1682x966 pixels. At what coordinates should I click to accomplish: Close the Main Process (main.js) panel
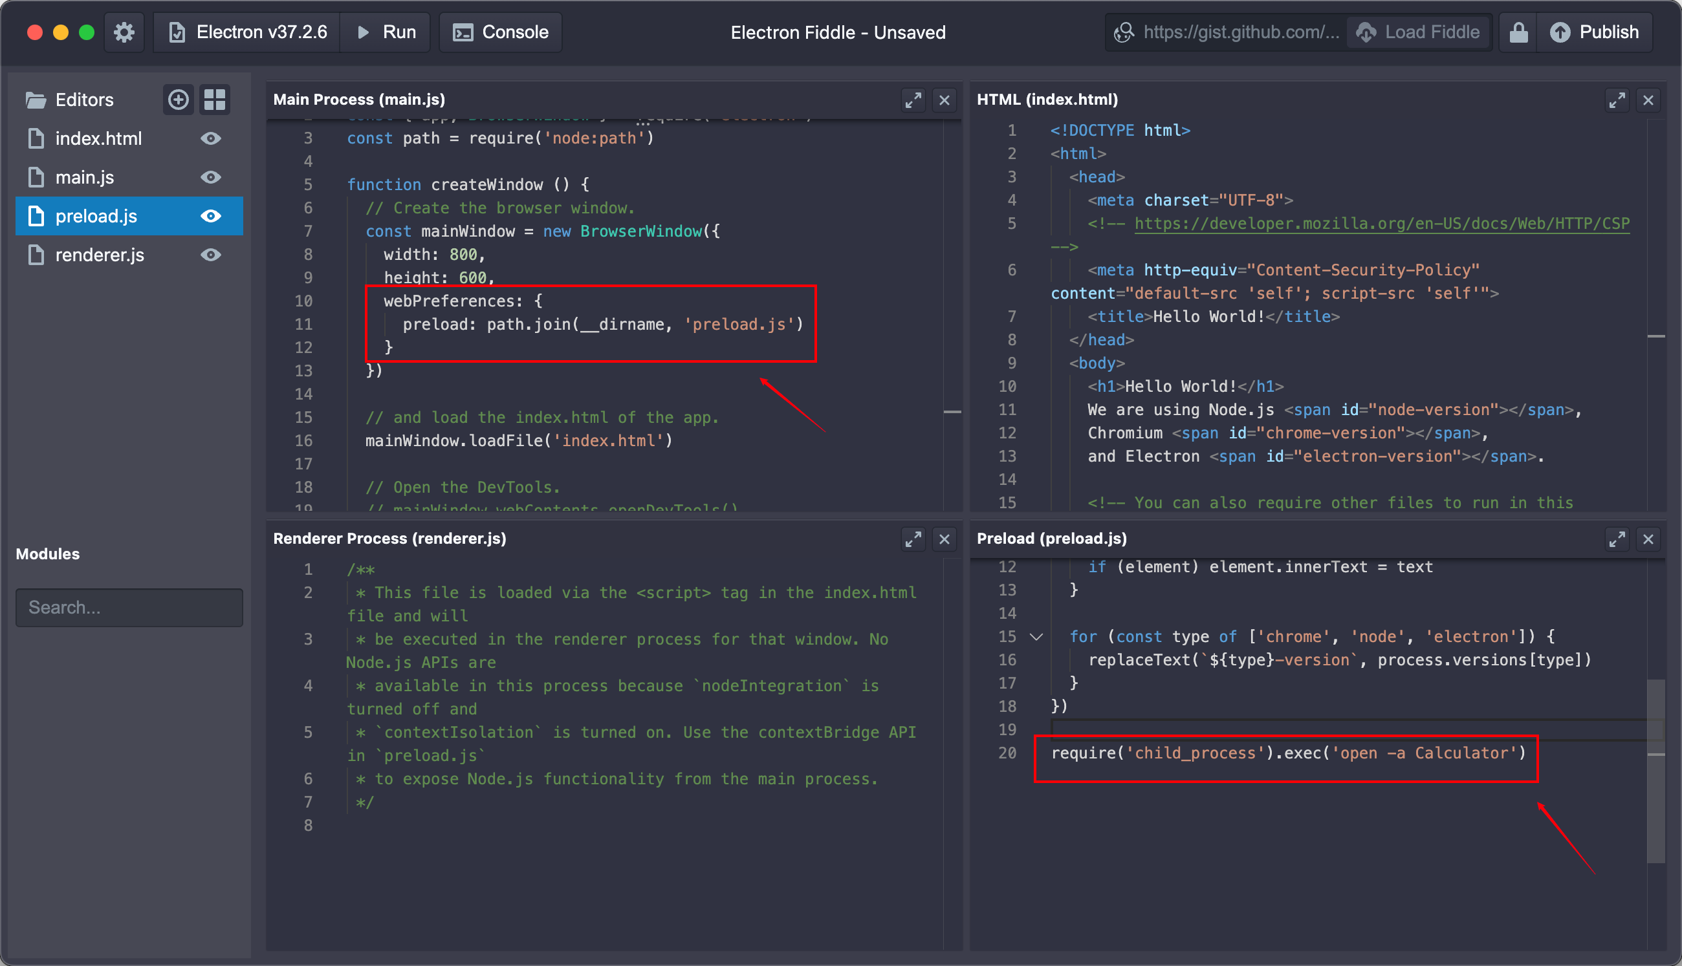point(945,100)
